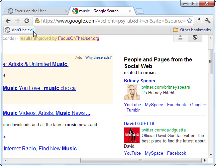Close the music - Google Search tab
Image resolution: width=216 pixels, height=166 pixels.
[130, 11]
